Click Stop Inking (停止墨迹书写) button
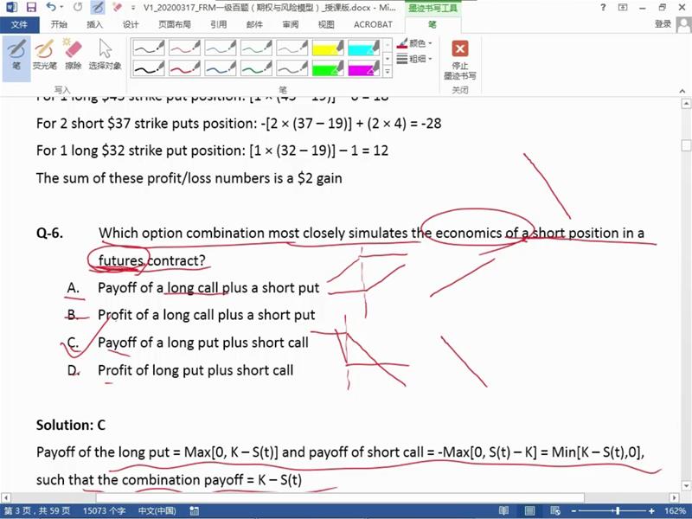Image resolution: width=692 pixels, height=519 pixels. pos(460,60)
